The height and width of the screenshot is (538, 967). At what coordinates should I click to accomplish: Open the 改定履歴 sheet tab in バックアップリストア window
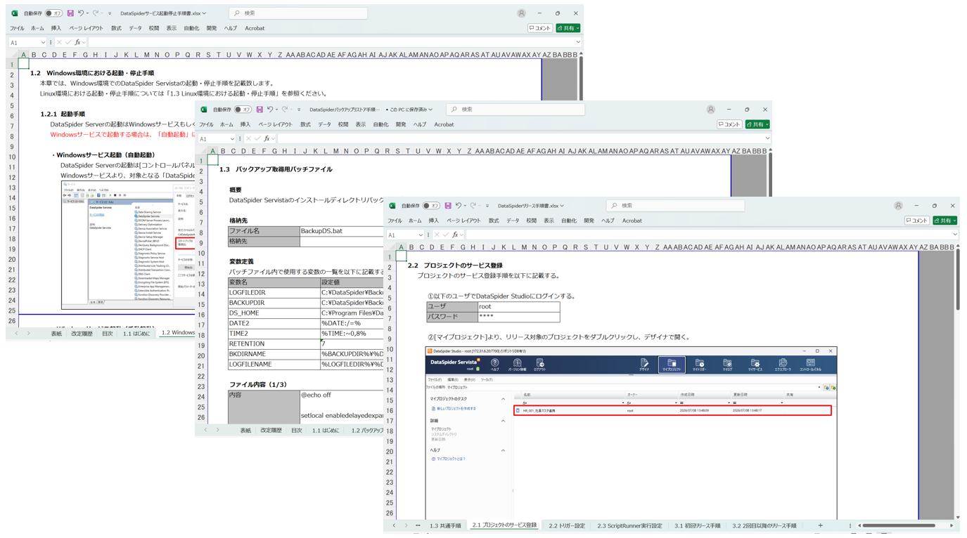click(271, 430)
